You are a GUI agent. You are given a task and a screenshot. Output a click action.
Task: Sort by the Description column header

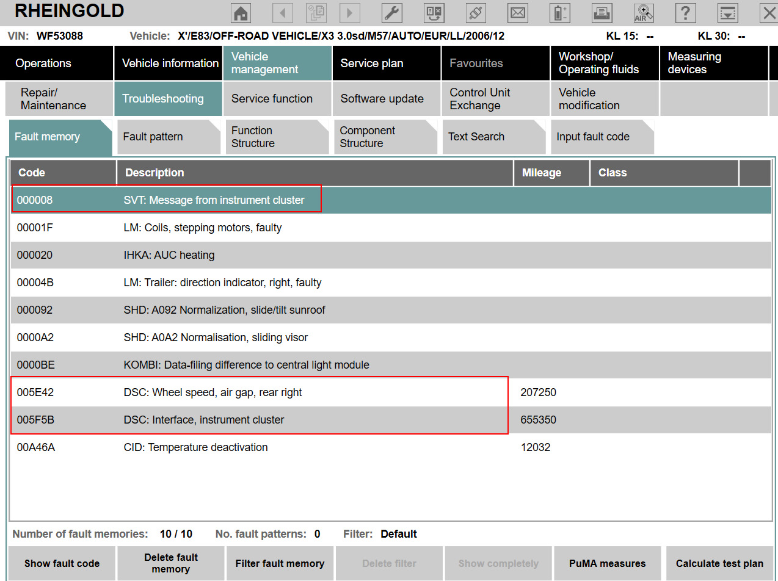click(315, 173)
